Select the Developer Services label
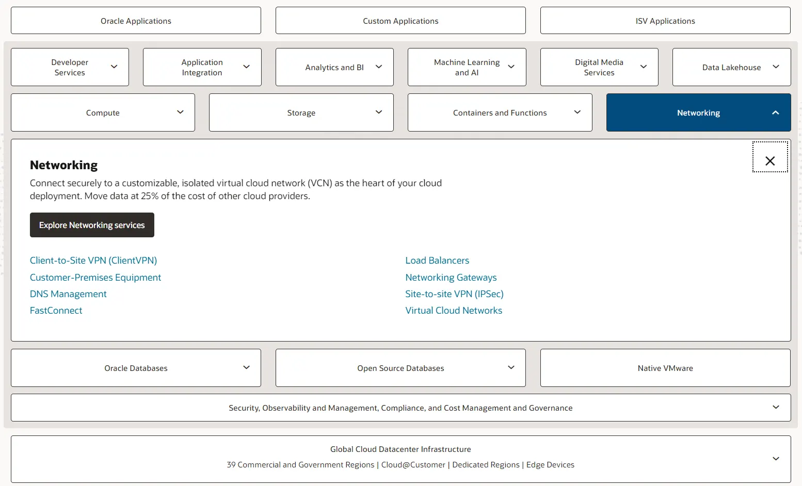Image resolution: width=802 pixels, height=486 pixels. (x=70, y=67)
